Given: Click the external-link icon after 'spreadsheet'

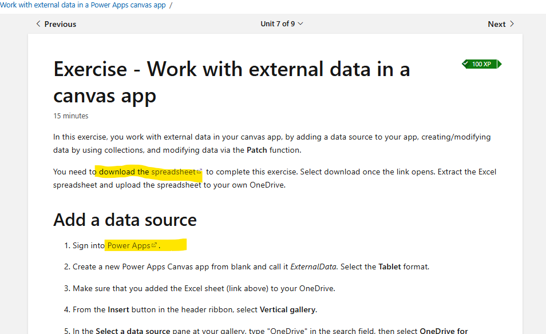Looking at the screenshot, I should click(x=199, y=172).
